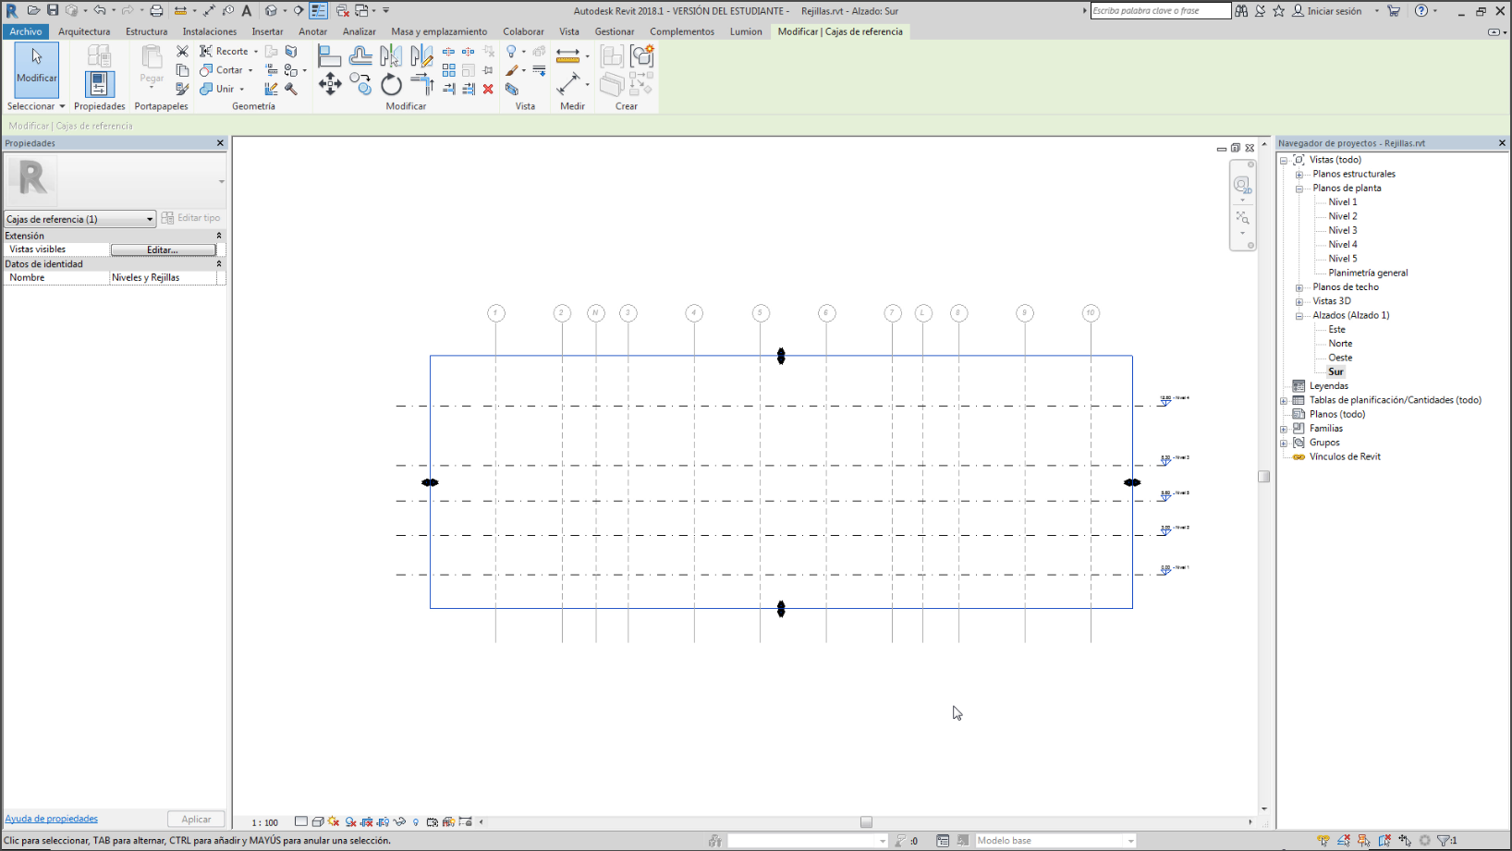Expand the Vistas 3D node
Viewport: 1512px width, 851px height.
(x=1299, y=301)
